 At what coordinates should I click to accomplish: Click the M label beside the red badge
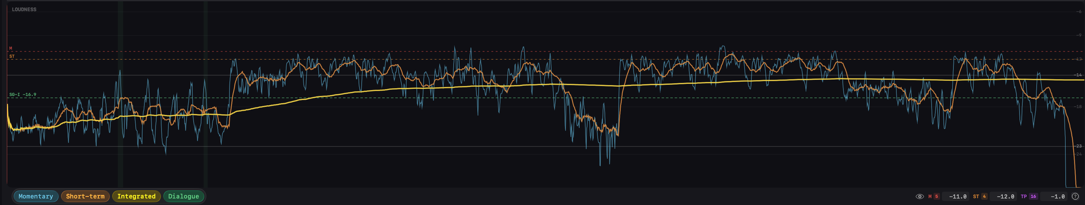point(930,196)
